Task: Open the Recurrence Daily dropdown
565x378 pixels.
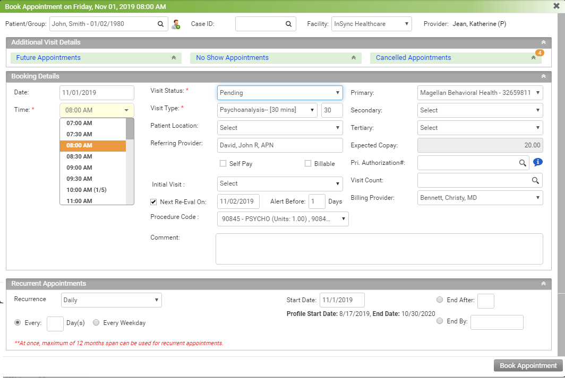Action: (111, 300)
